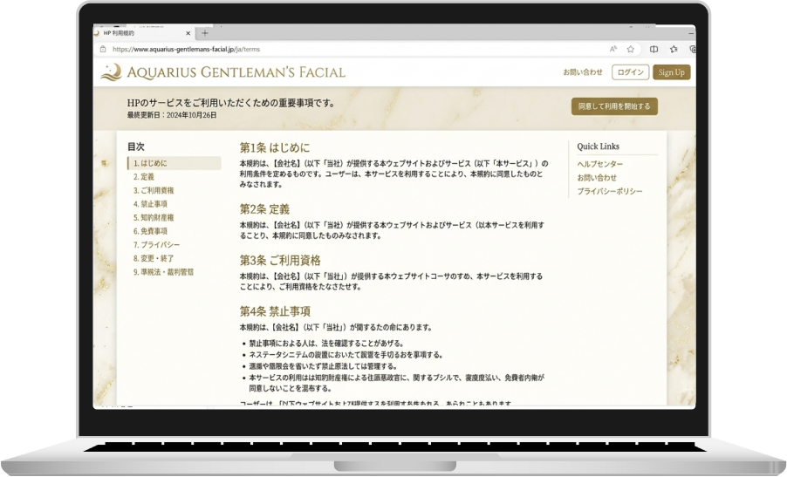Open プライバシーポリシー quick link
This screenshot has width=787, height=477.
609,191
